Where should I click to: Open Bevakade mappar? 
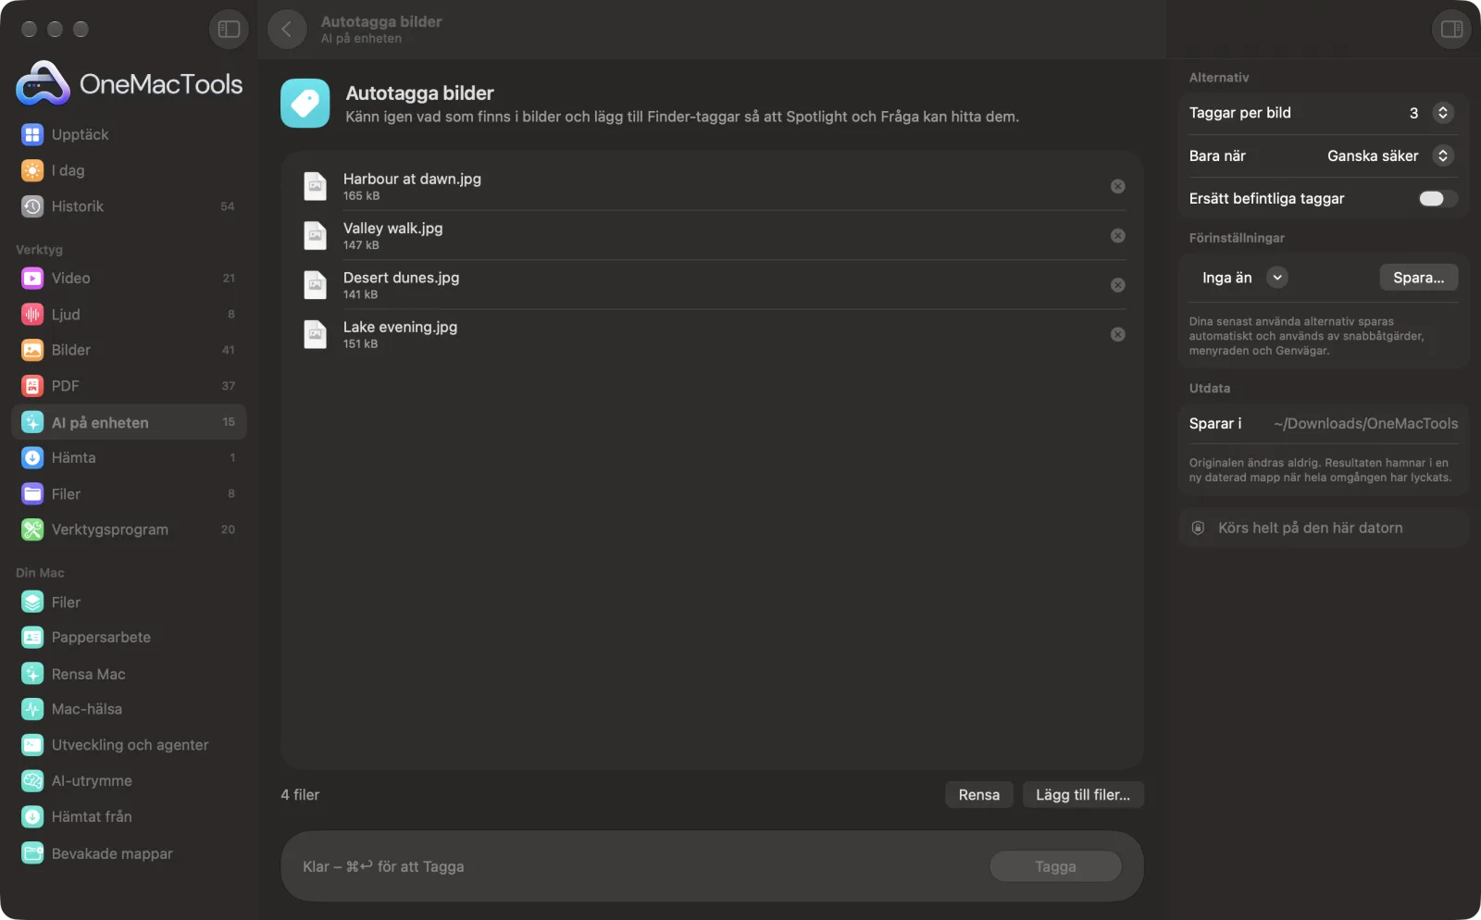tap(129, 853)
